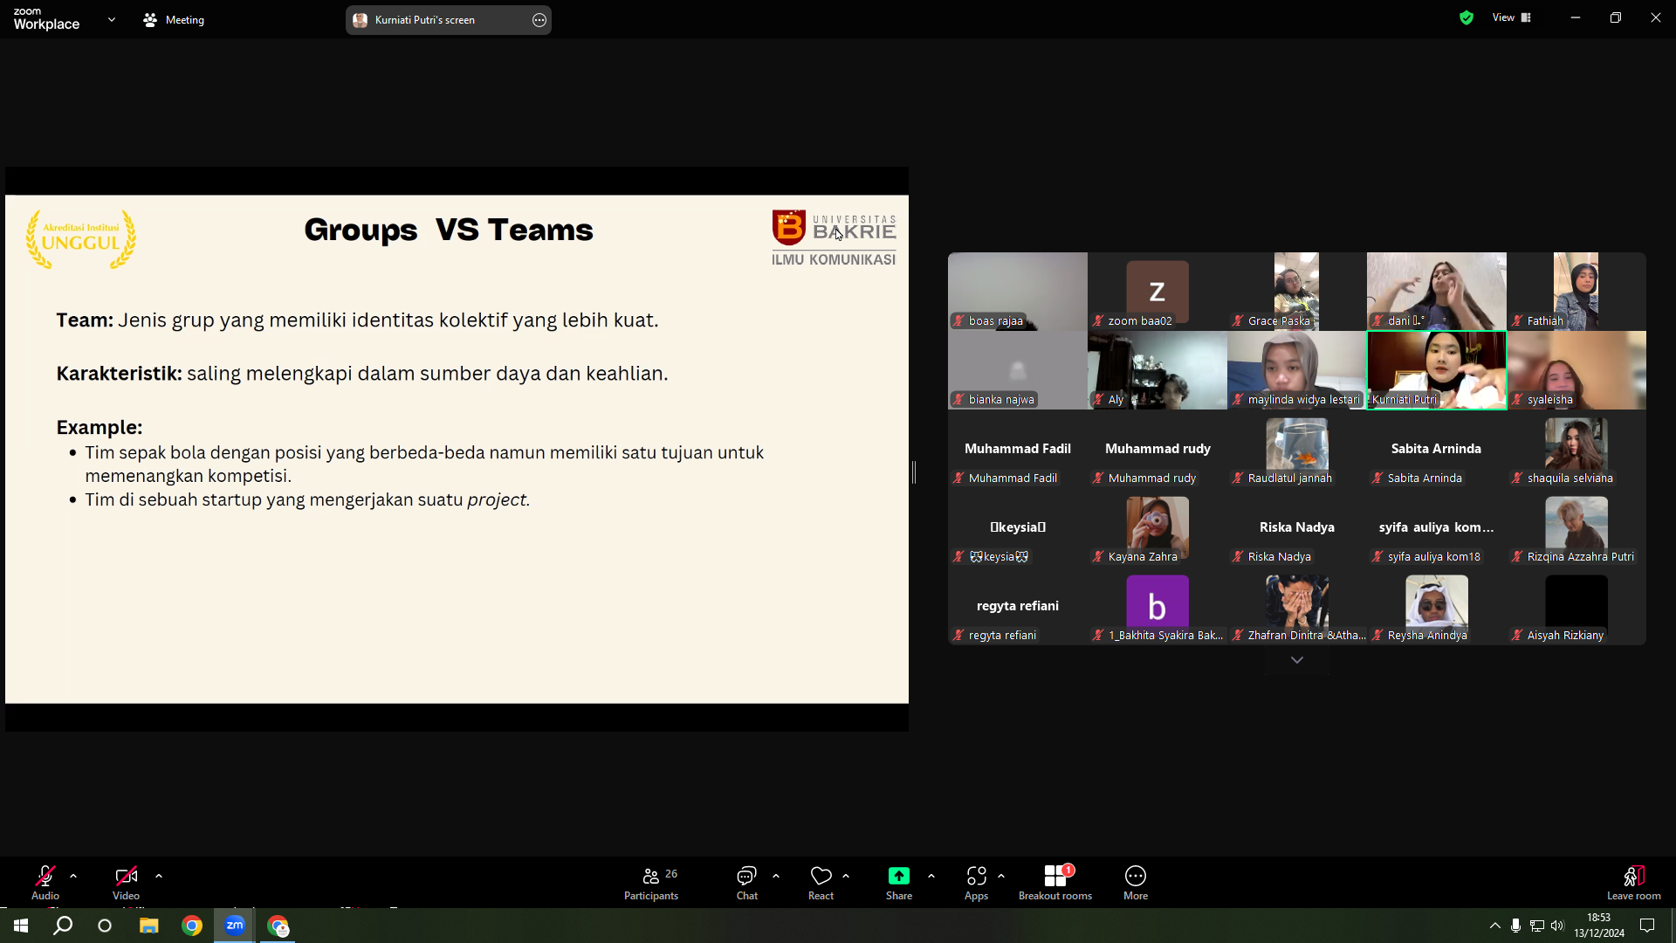
Task: Open the Windows Start menu
Action: click(x=21, y=926)
